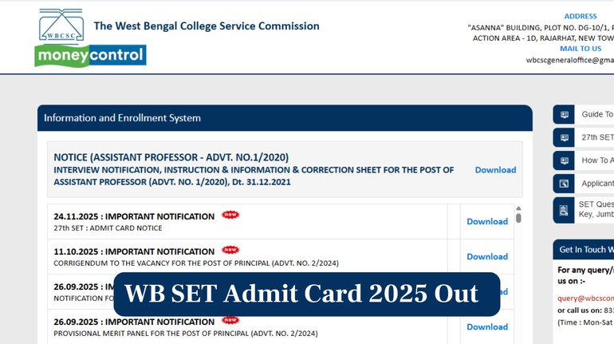Image resolution: width=614 pixels, height=344 pixels.
Task: Click the notification list scrollbar thumb
Action: (x=518, y=217)
